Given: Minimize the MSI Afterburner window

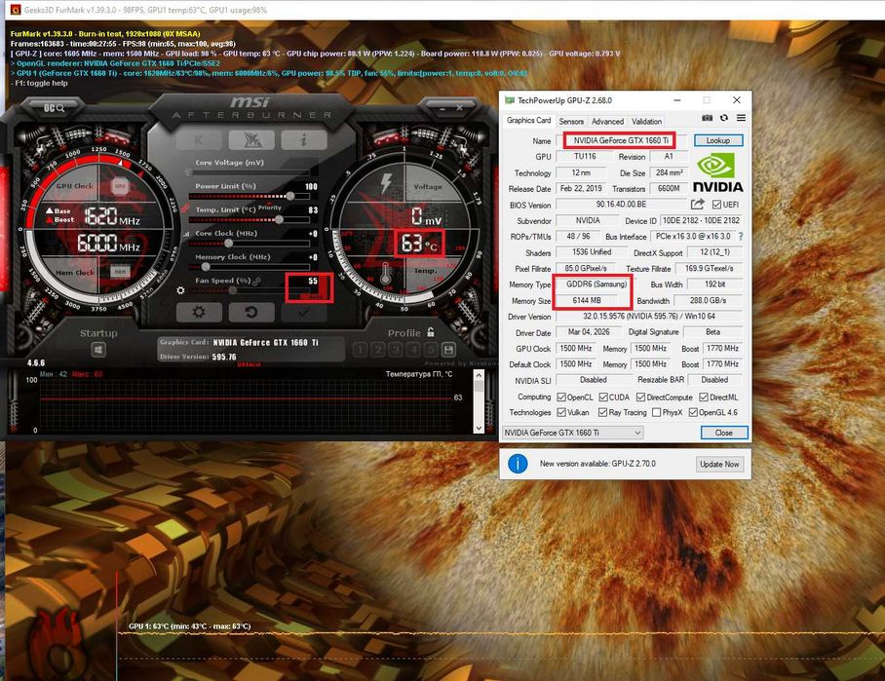Looking at the screenshot, I should [x=443, y=108].
